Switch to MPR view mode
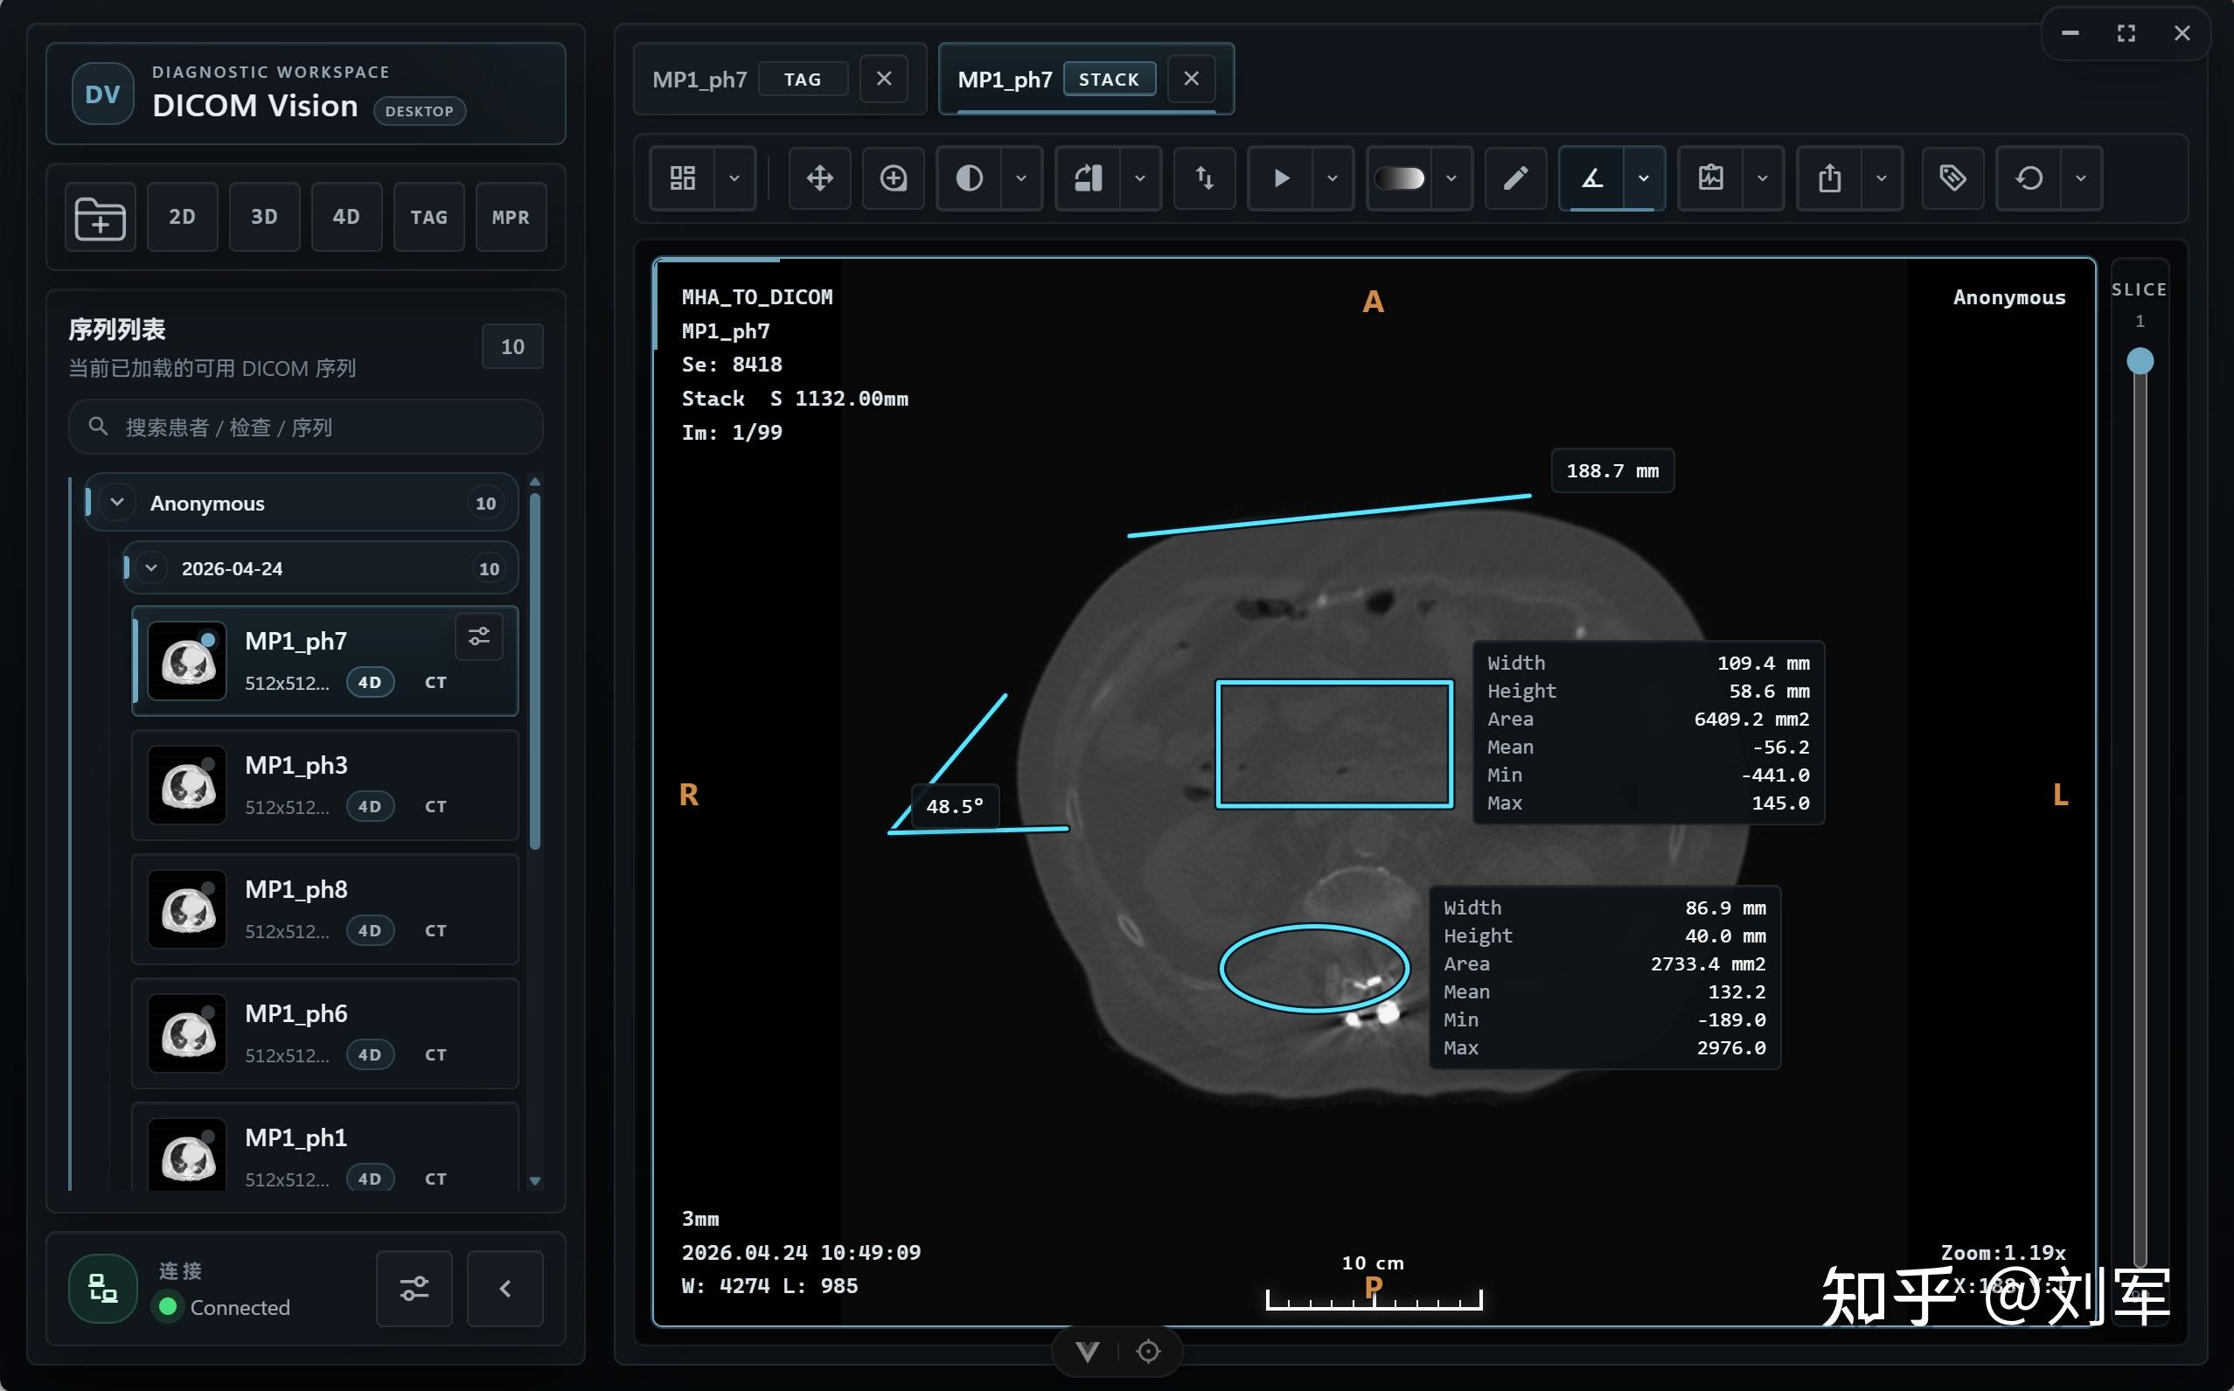 pos(511,217)
